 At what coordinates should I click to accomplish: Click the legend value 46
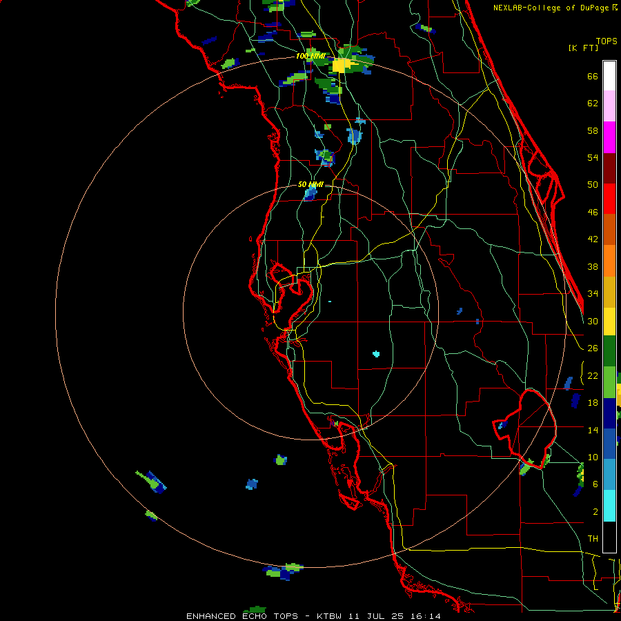click(x=593, y=213)
